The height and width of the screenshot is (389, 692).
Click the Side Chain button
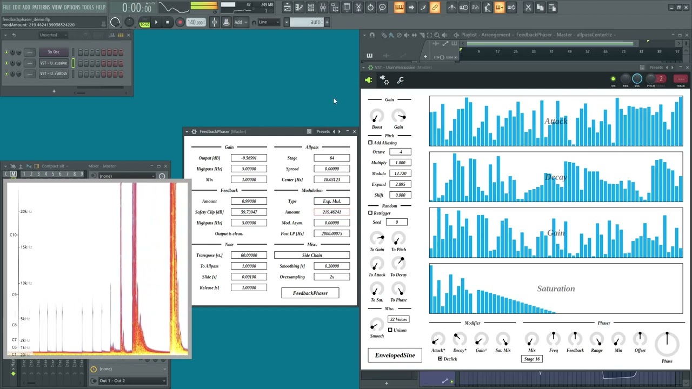tap(312, 255)
